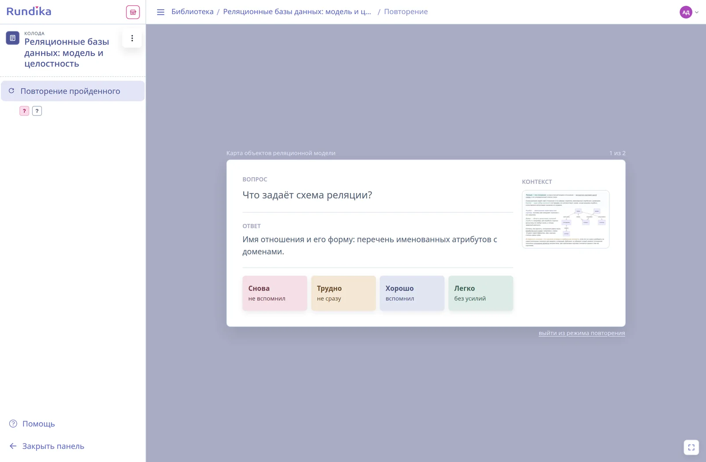706x462 pixels.
Task: Click the question text Что задаёт схема реляции
Action: point(307,195)
